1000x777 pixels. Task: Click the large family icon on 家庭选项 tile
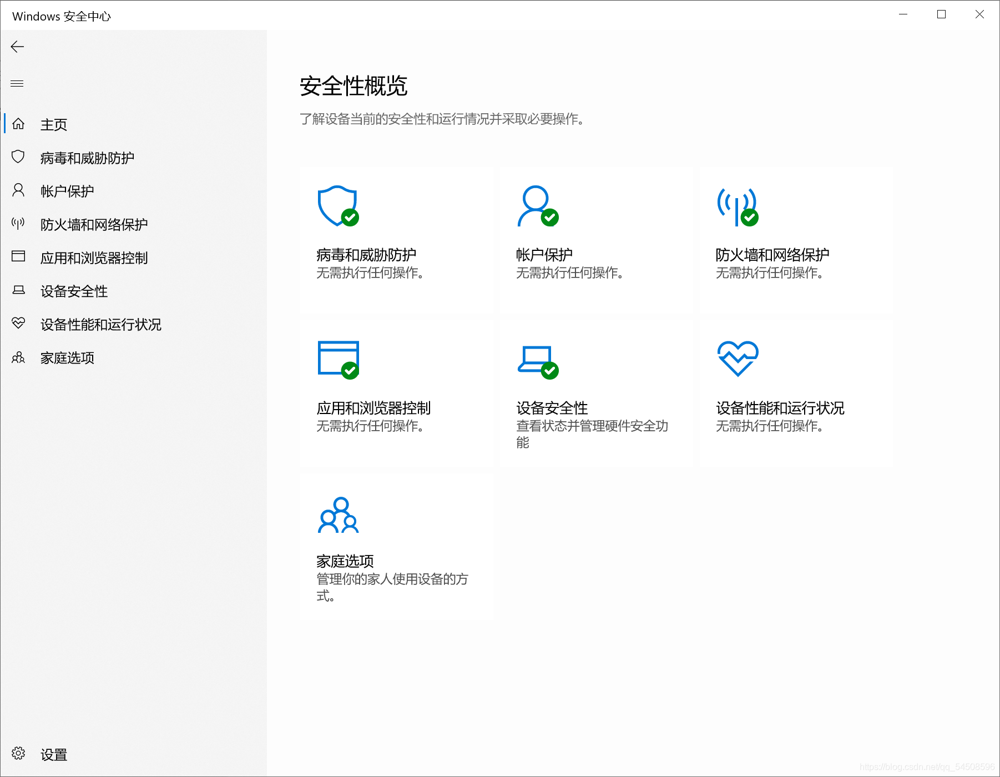[x=338, y=515]
